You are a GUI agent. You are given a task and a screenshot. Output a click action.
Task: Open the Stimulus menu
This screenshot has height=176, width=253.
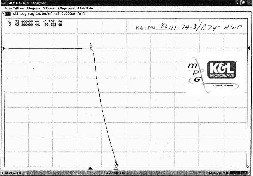tap(49, 8)
